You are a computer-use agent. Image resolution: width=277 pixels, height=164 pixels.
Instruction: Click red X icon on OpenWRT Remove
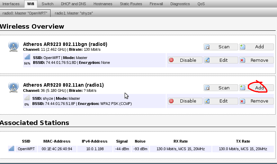tap(243, 60)
